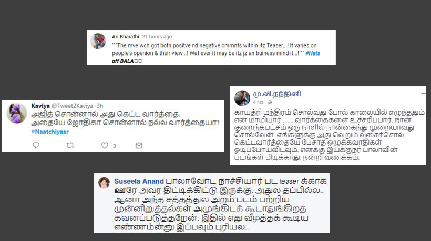
Task: Open the #Hats hashtag link
Action: 313,53
